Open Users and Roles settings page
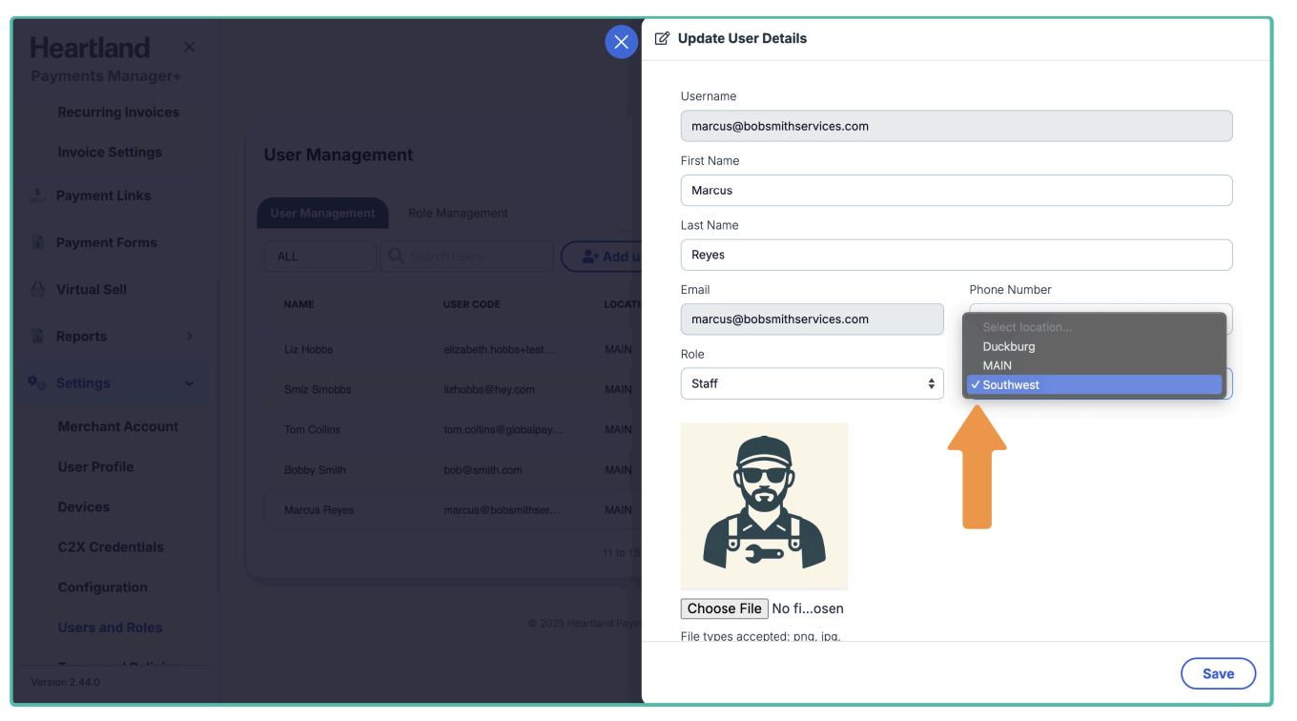1297x721 pixels. 110,628
